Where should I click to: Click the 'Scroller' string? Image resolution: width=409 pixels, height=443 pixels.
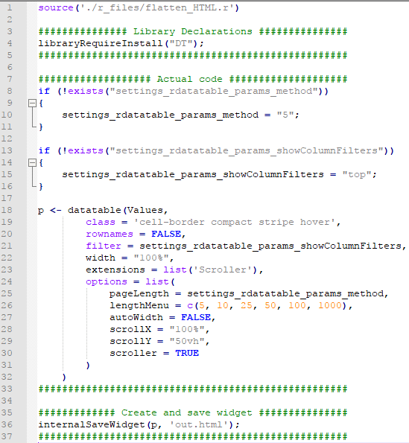tap(223, 270)
